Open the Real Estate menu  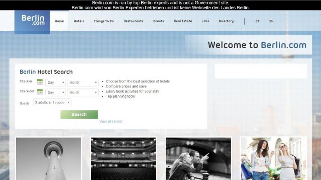pos(183,21)
